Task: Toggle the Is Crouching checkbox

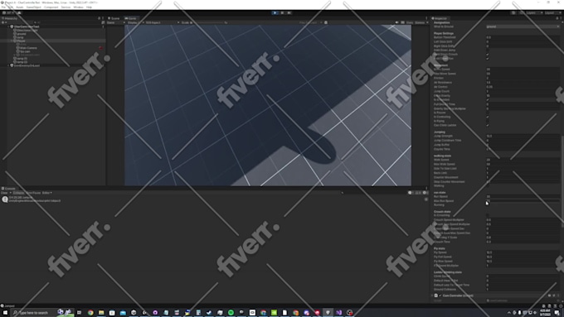Action: (488, 215)
